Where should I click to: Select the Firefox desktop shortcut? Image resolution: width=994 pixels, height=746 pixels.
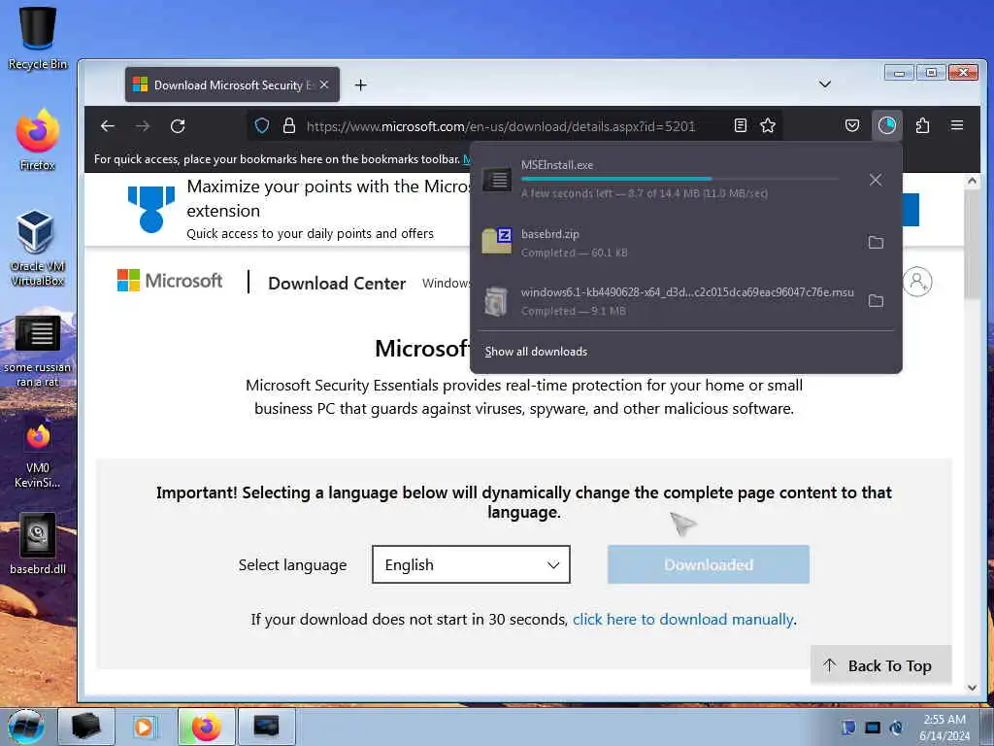point(38,140)
